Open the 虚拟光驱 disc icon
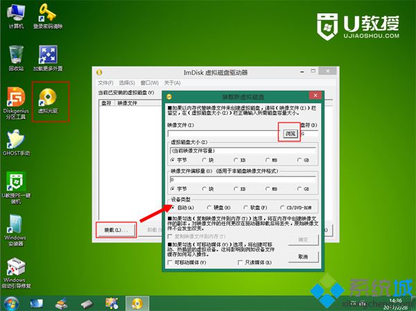Image resolution: width=416 pixels, height=311 pixels. [x=48, y=100]
